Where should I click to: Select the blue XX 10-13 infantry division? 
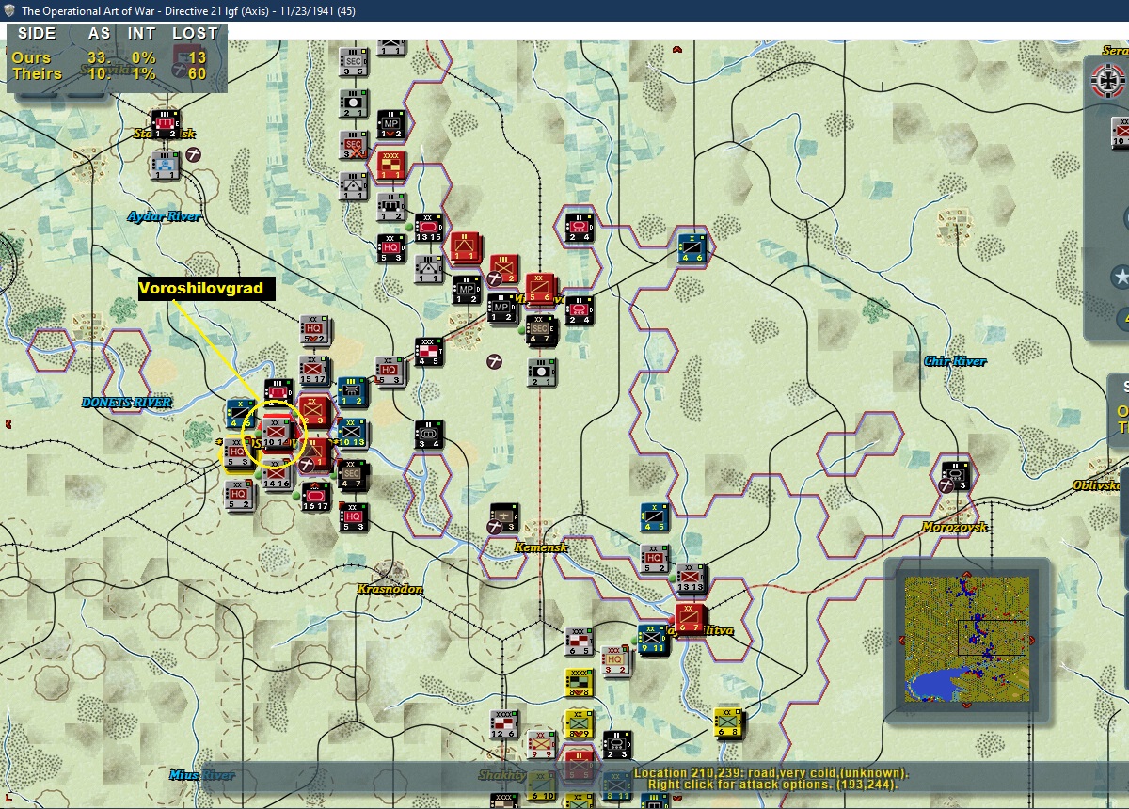(x=352, y=435)
